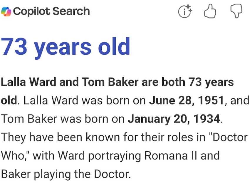The width and height of the screenshot is (250, 183).
Task: Click the word "Who," in the paragraph
Action: (x=15, y=155)
